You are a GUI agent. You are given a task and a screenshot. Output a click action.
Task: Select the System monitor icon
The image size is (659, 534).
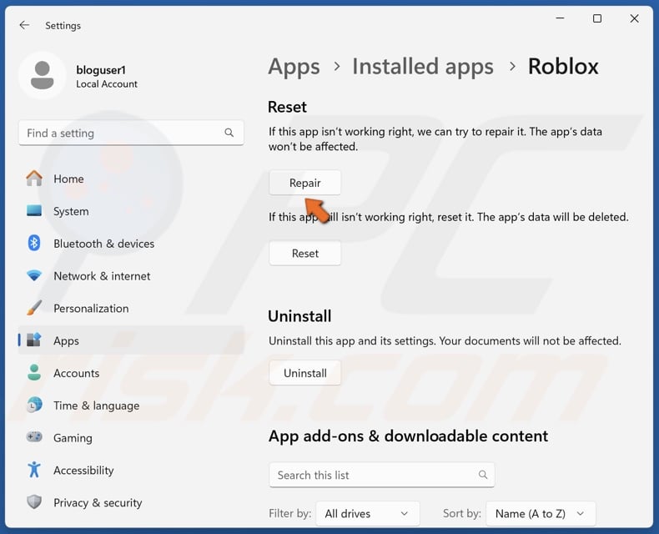[x=34, y=211]
